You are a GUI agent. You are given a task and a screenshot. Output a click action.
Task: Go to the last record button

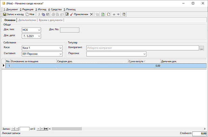[42, 129]
